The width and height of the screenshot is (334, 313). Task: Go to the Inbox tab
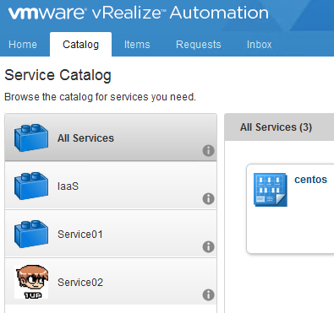(x=260, y=45)
